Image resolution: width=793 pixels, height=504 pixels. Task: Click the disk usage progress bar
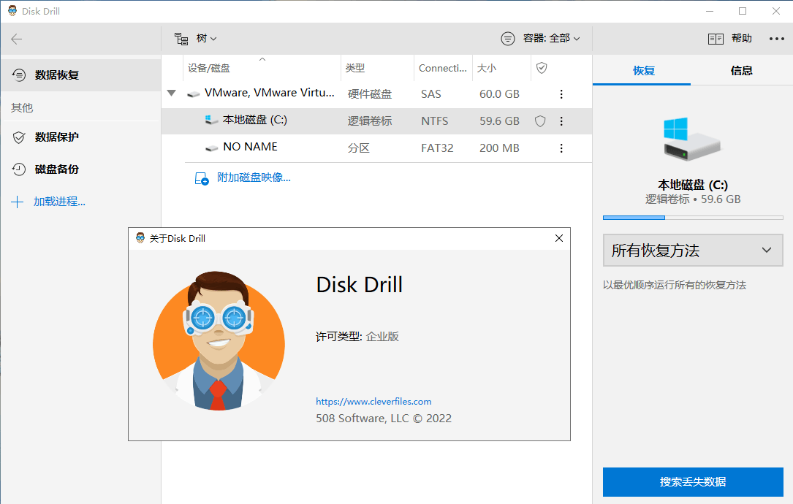click(x=692, y=218)
